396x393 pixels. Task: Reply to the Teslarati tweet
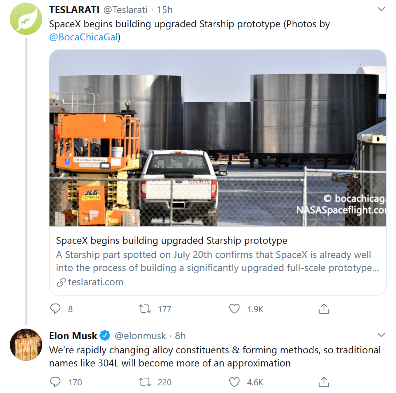(x=55, y=309)
